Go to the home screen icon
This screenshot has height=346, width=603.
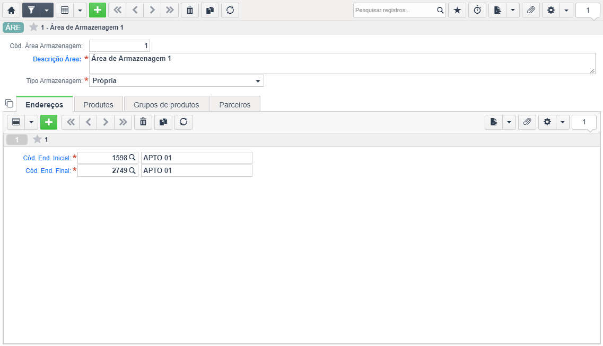11,10
